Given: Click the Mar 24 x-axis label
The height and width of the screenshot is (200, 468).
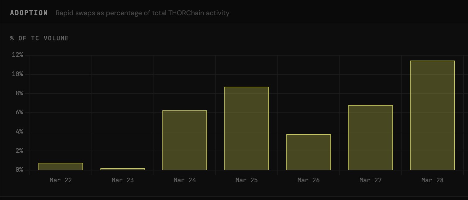Looking at the screenshot, I should tap(185, 180).
